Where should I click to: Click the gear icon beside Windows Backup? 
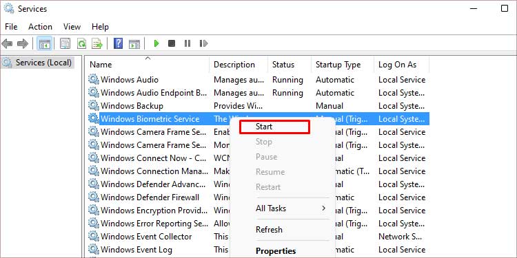(x=94, y=106)
